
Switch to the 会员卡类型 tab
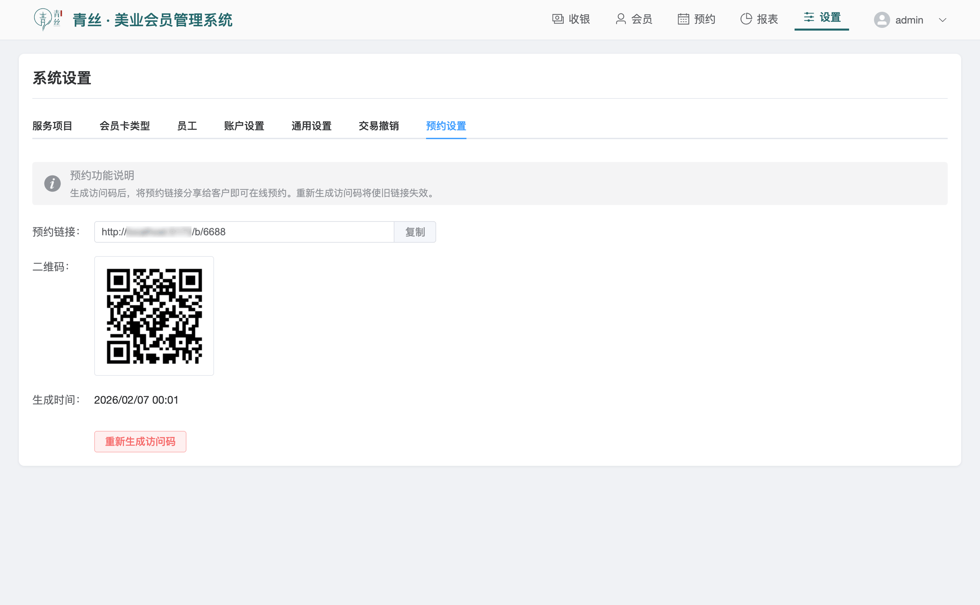pyautogui.click(x=125, y=126)
